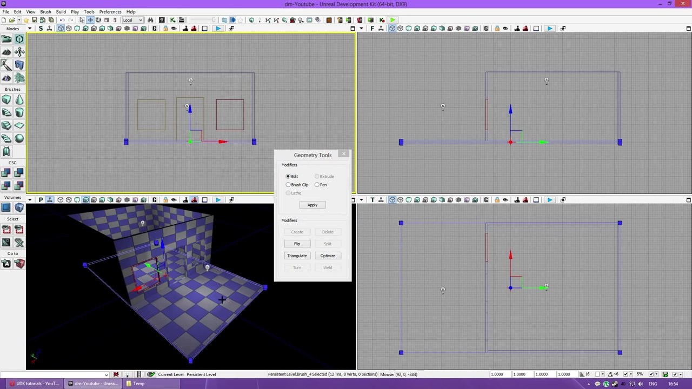Click the Go to Actor icon
This screenshot has width=692, height=389.
click(x=6, y=264)
